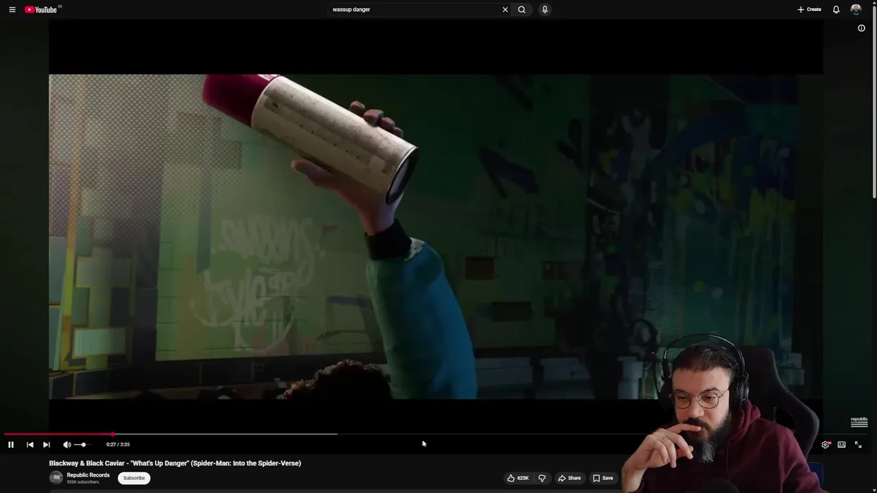877x493 pixels.
Task: Open the Create menu
Action: pos(809,10)
